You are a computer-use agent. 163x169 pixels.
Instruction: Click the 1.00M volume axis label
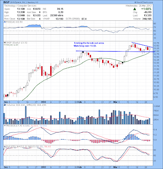157,106
